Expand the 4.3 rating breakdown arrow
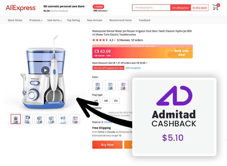This screenshot has width=227, height=166. (x=114, y=40)
